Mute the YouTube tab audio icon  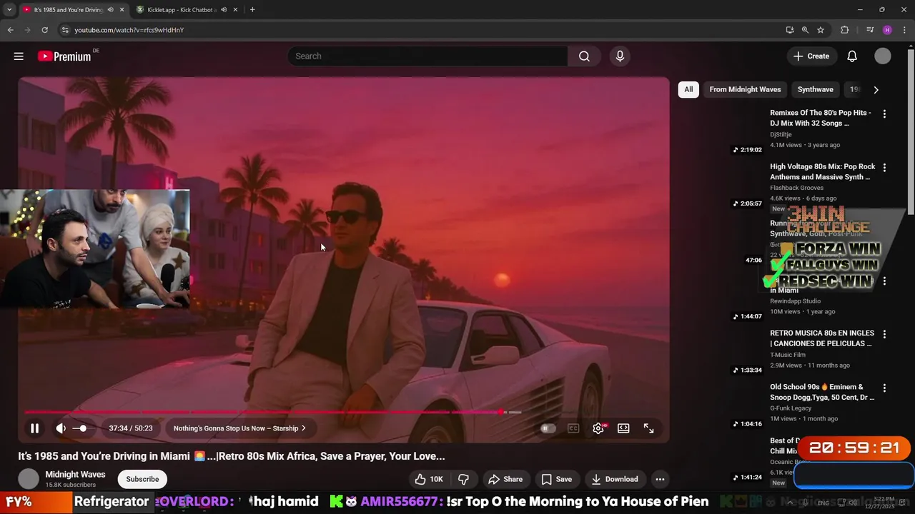pyautogui.click(x=110, y=9)
